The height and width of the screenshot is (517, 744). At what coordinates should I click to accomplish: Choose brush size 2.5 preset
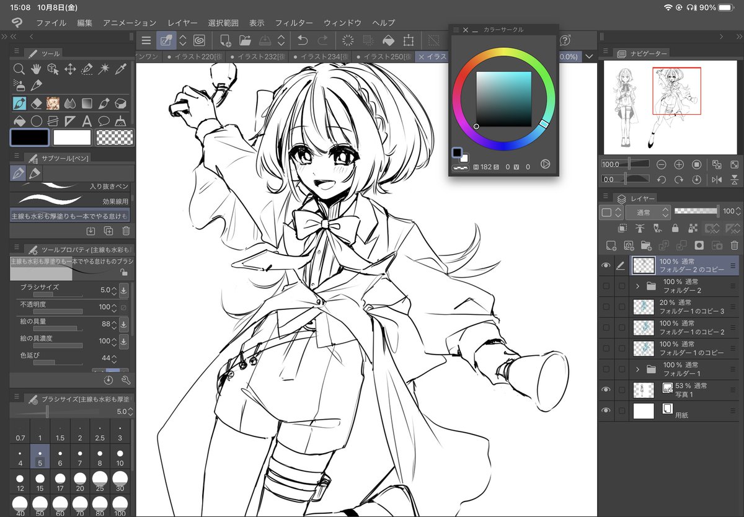(x=100, y=433)
